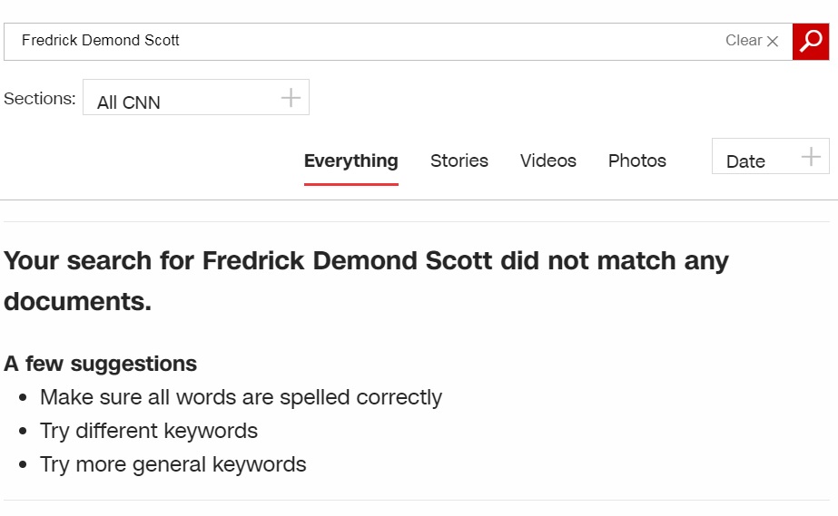
Task: Click the Sections: label
Action: coord(40,99)
